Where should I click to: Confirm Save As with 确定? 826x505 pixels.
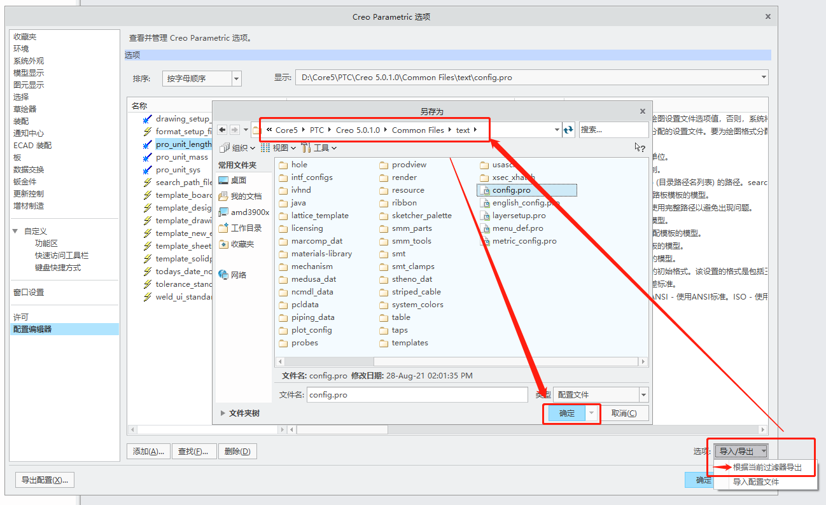coord(566,413)
